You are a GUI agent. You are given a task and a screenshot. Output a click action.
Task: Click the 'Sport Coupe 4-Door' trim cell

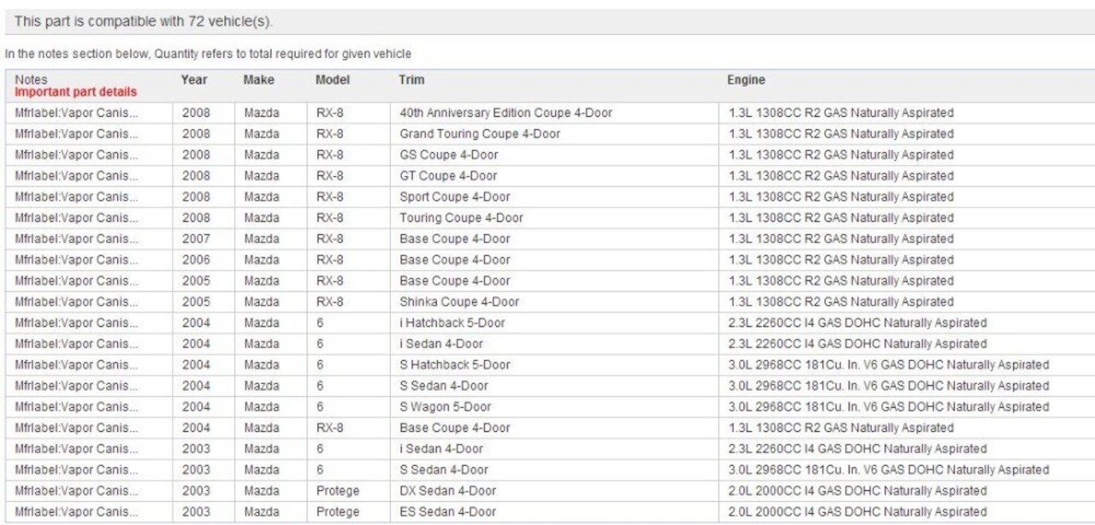(x=456, y=197)
